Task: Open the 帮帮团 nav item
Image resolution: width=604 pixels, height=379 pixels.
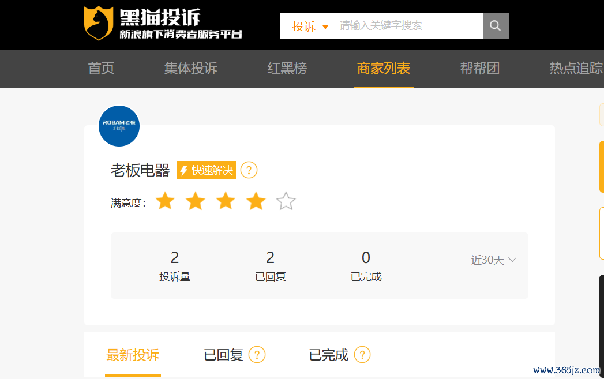Action: coord(479,68)
